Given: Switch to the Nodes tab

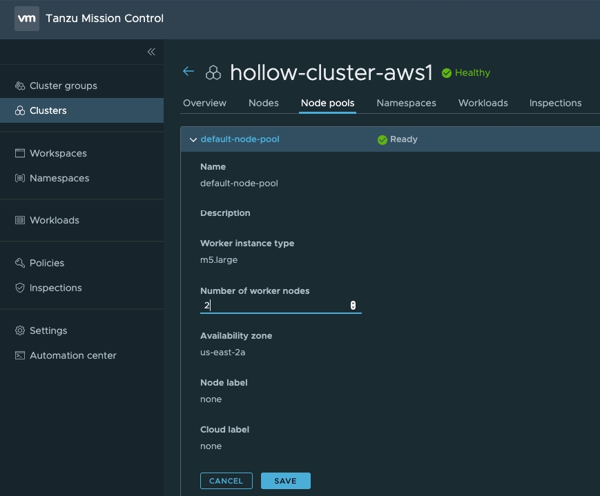Looking at the screenshot, I should click(263, 103).
